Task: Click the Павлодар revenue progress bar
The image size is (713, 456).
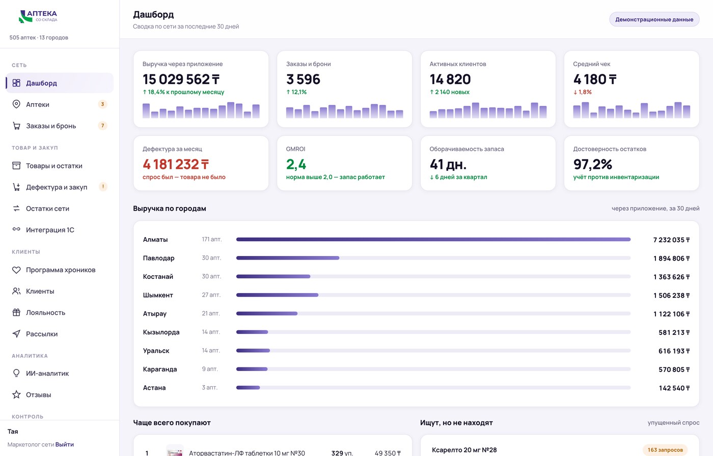Action: tap(433, 258)
